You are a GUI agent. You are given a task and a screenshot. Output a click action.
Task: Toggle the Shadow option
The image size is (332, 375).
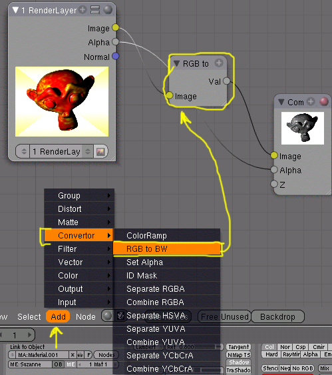point(239,362)
